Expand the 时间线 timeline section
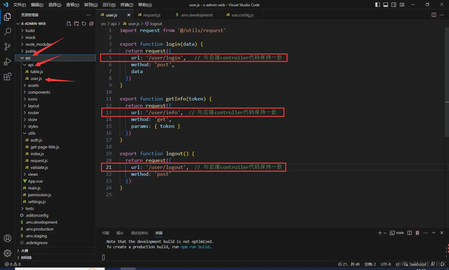 (55, 257)
